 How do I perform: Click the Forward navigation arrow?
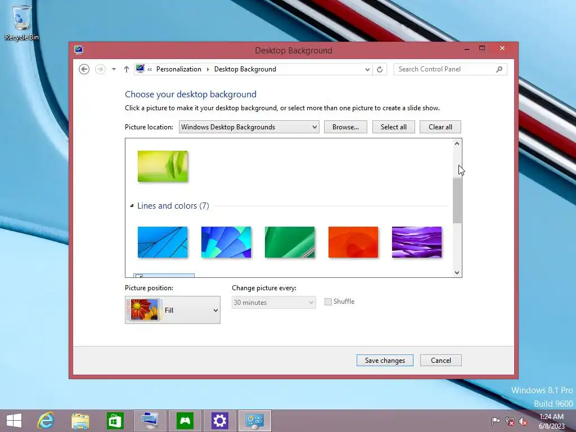pos(100,69)
